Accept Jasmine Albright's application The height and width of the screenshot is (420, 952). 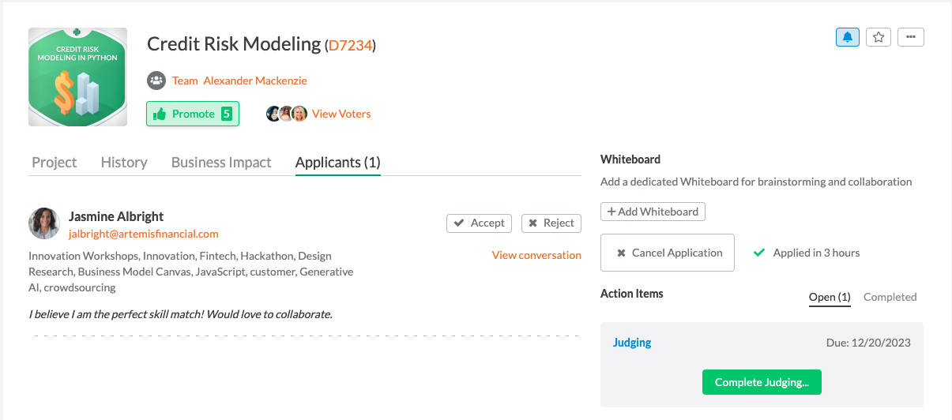(x=479, y=223)
